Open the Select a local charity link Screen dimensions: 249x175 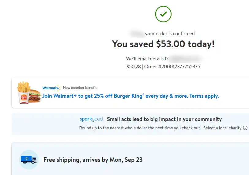tap(222, 128)
